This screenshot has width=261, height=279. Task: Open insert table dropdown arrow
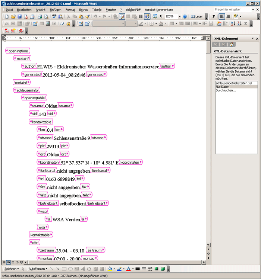pyautogui.click(x=176, y=24)
